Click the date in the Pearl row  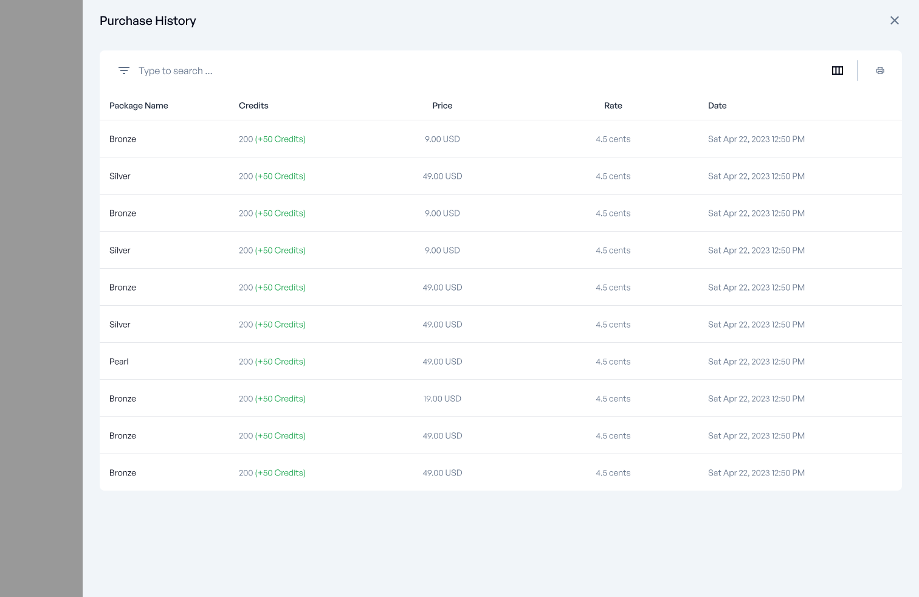pos(756,362)
